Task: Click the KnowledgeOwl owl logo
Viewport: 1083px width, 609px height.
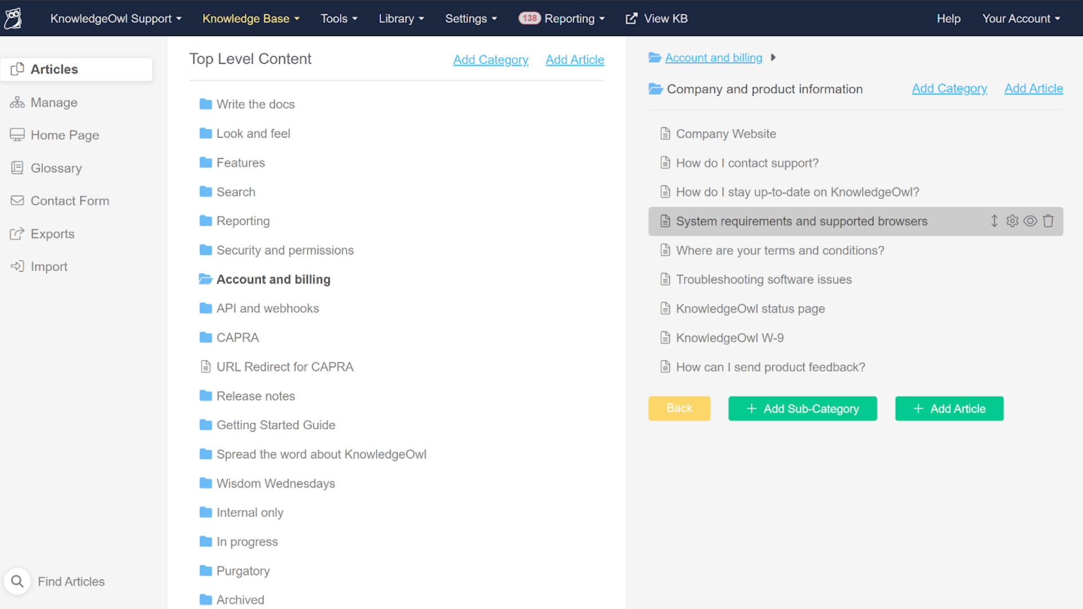Action: (x=14, y=18)
